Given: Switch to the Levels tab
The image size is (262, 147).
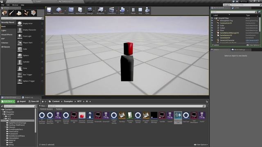Looking at the screenshot, I should pyautogui.click(x=237, y=8).
